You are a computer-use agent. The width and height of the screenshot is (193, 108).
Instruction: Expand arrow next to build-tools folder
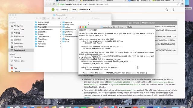coord(88,25)
